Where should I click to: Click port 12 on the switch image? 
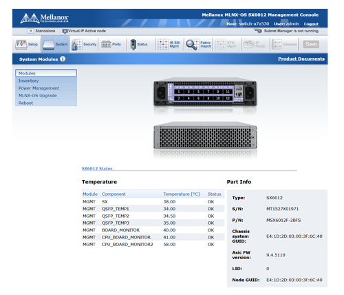[228, 99]
